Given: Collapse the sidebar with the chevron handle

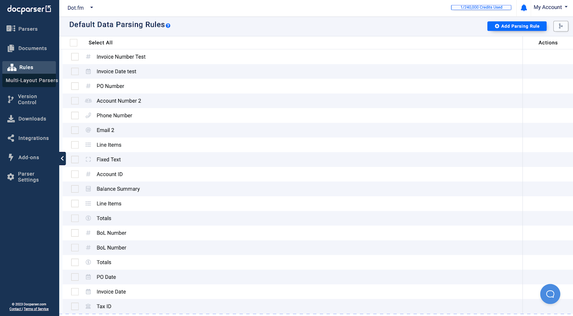Looking at the screenshot, I should point(62,158).
